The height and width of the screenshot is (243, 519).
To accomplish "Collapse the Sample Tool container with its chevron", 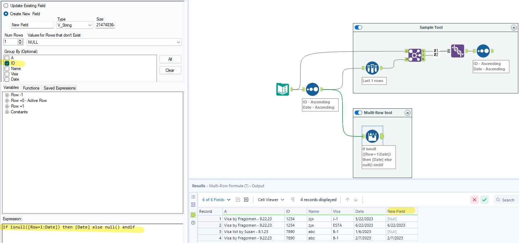I will click(x=513, y=27).
